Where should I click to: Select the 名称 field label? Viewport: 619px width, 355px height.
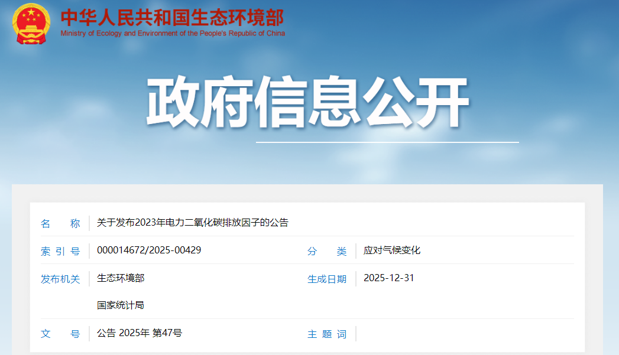click(60, 223)
